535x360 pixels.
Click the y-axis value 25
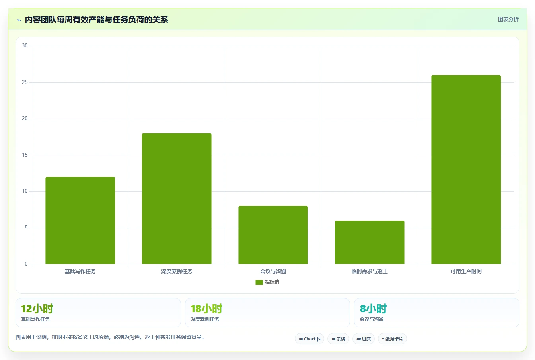click(x=25, y=82)
